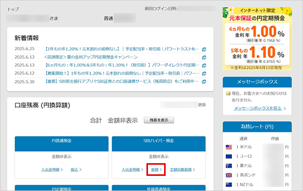The height and width of the screenshot is (191, 303).
Task: Click the 更新 text beside 口座残高
Action: 202,105
